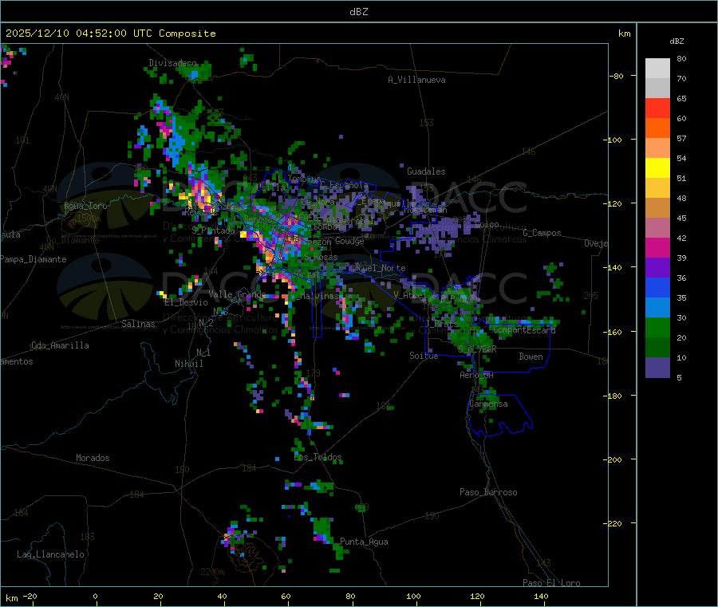Click the A_Villanueva location label
Image resolution: width=718 pixels, height=607 pixels.
(416, 80)
